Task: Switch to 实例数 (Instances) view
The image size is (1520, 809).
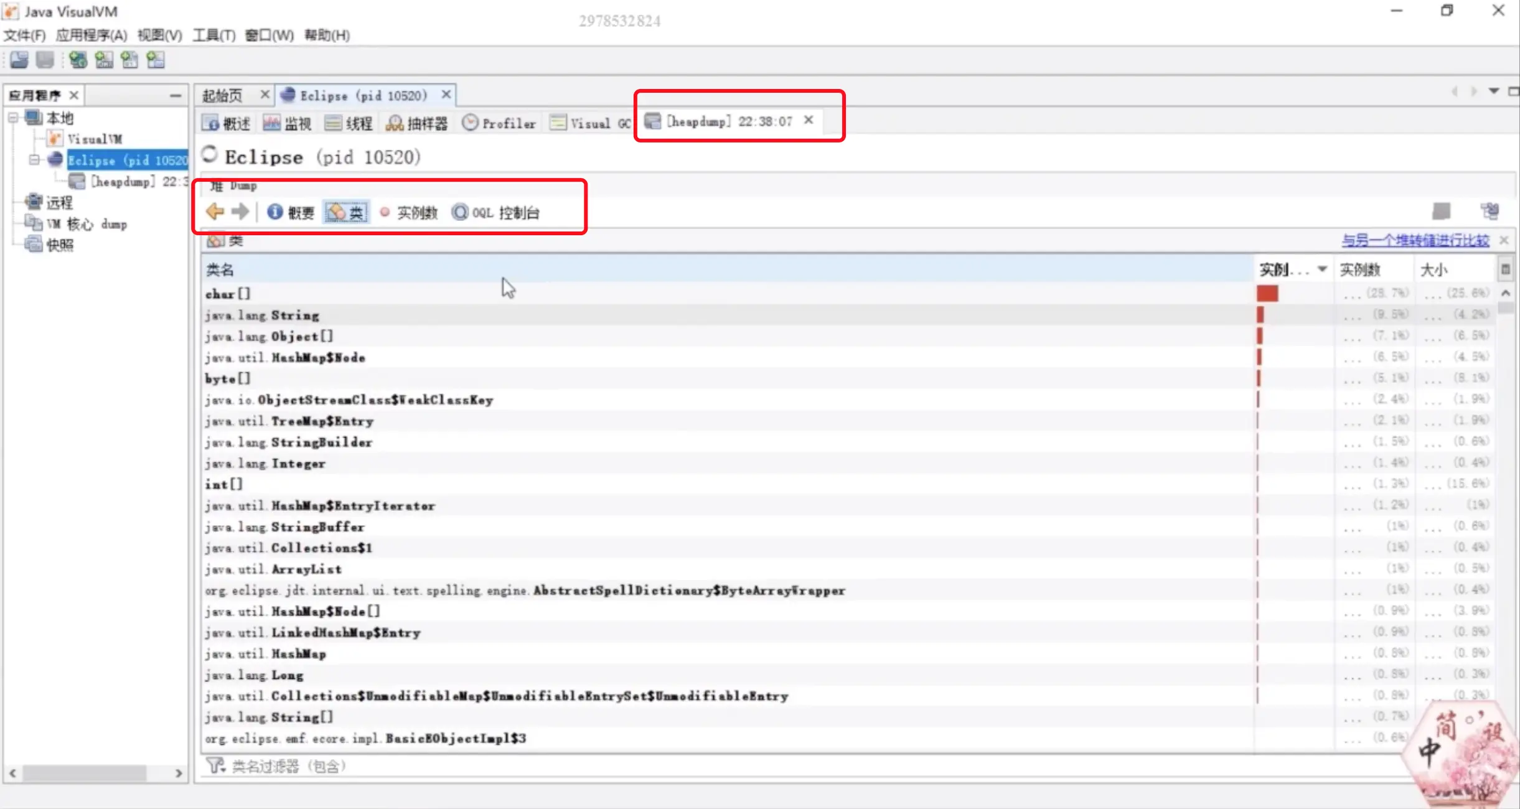Action: 409,213
